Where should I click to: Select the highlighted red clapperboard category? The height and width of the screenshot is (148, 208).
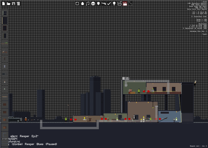click(x=125, y=4)
